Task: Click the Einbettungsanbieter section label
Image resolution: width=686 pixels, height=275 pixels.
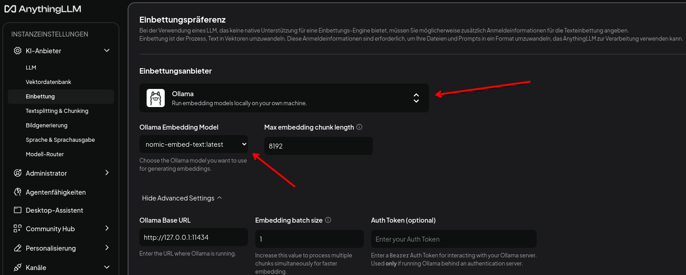Action: pyautogui.click(x=176, y=71)
